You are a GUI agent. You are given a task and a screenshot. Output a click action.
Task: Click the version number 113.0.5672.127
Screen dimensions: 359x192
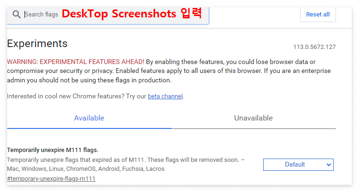(x=314, y=47)
